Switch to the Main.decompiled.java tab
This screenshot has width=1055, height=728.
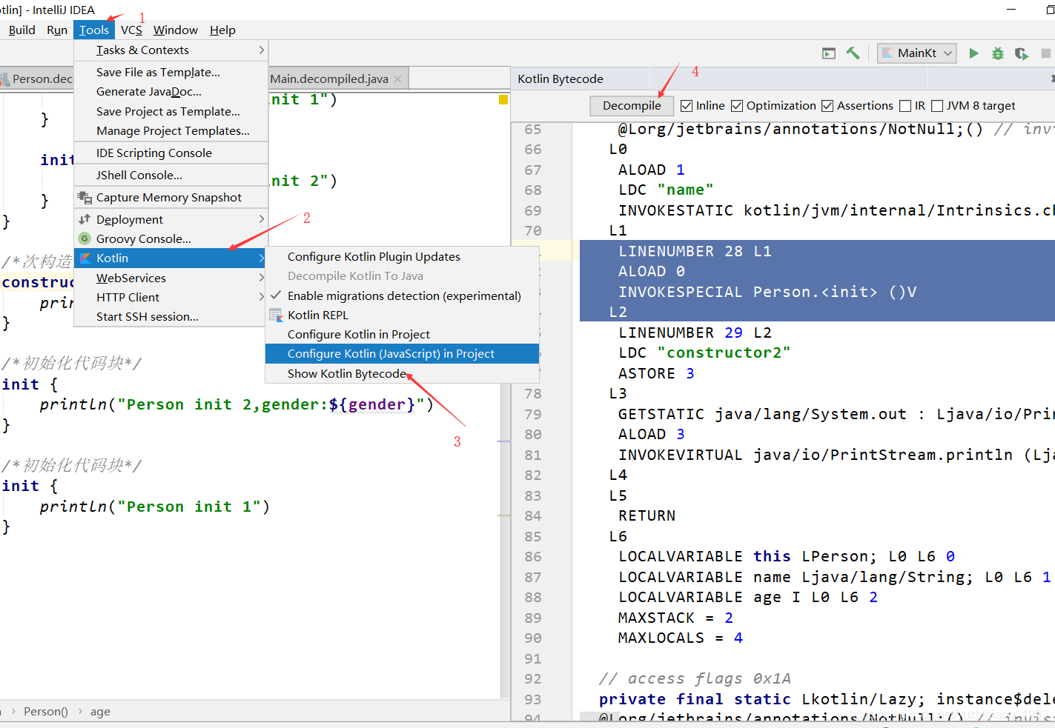click(329, 79)
